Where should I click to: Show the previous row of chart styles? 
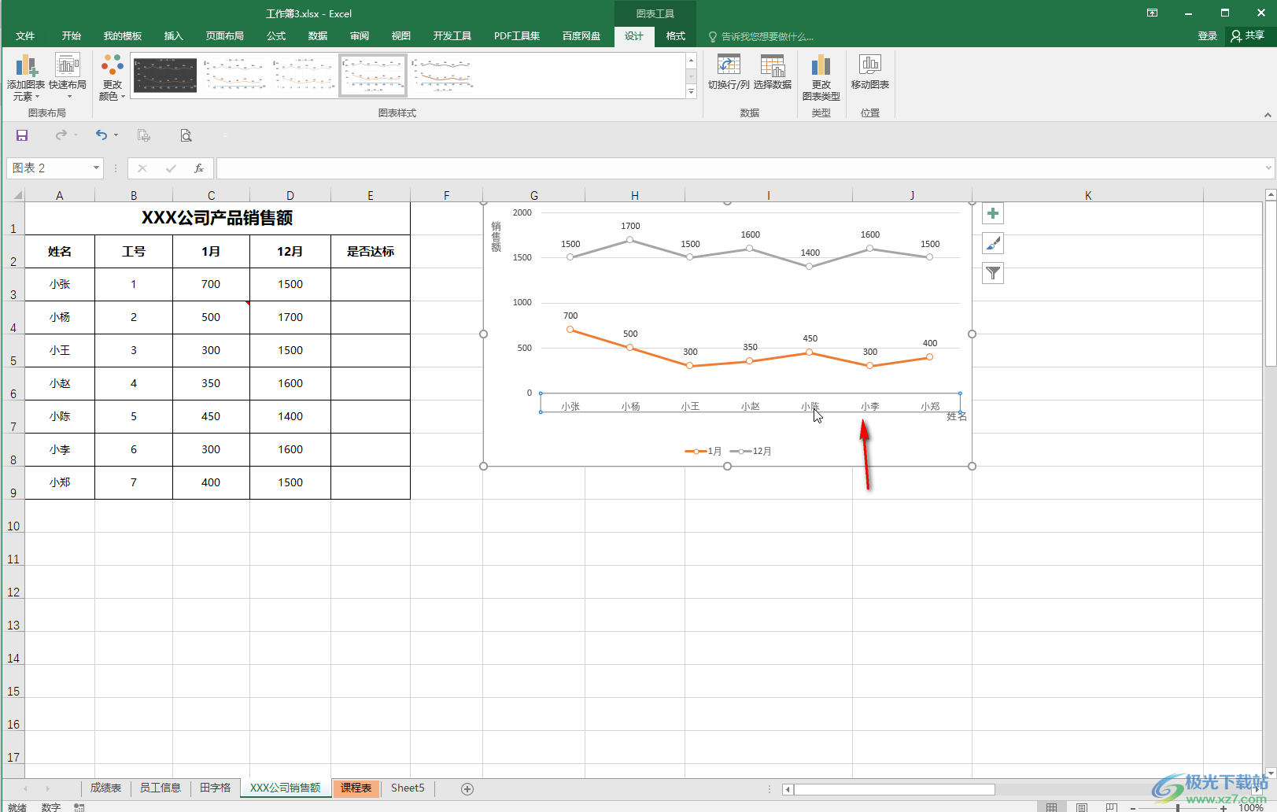[x=691, y=61]
